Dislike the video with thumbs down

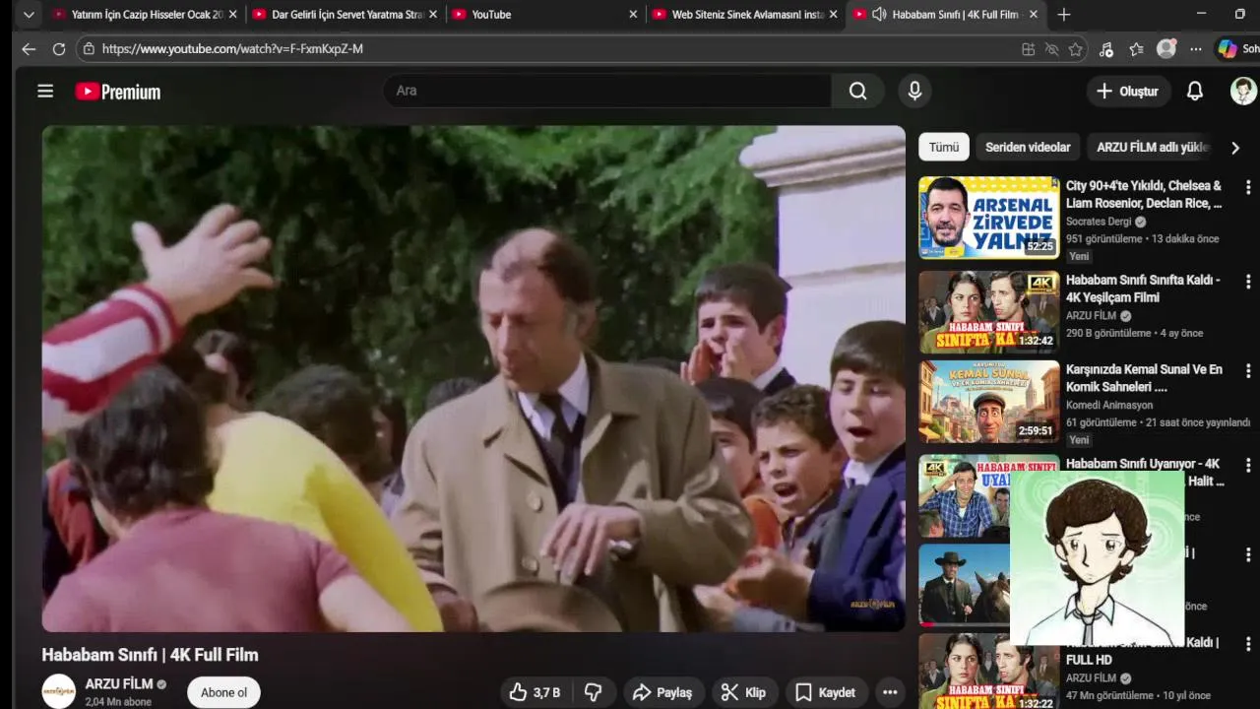[593, 692]
